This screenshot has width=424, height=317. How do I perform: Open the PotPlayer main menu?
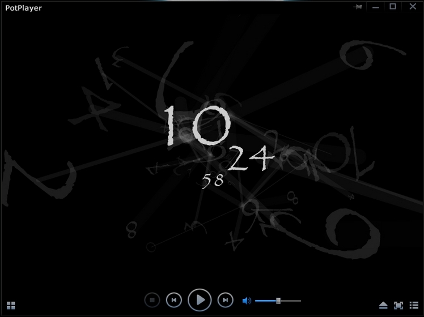click(x=23, y=8)
